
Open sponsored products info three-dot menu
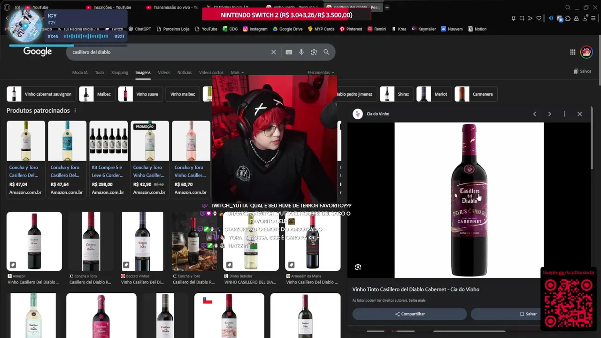[75, 110]
